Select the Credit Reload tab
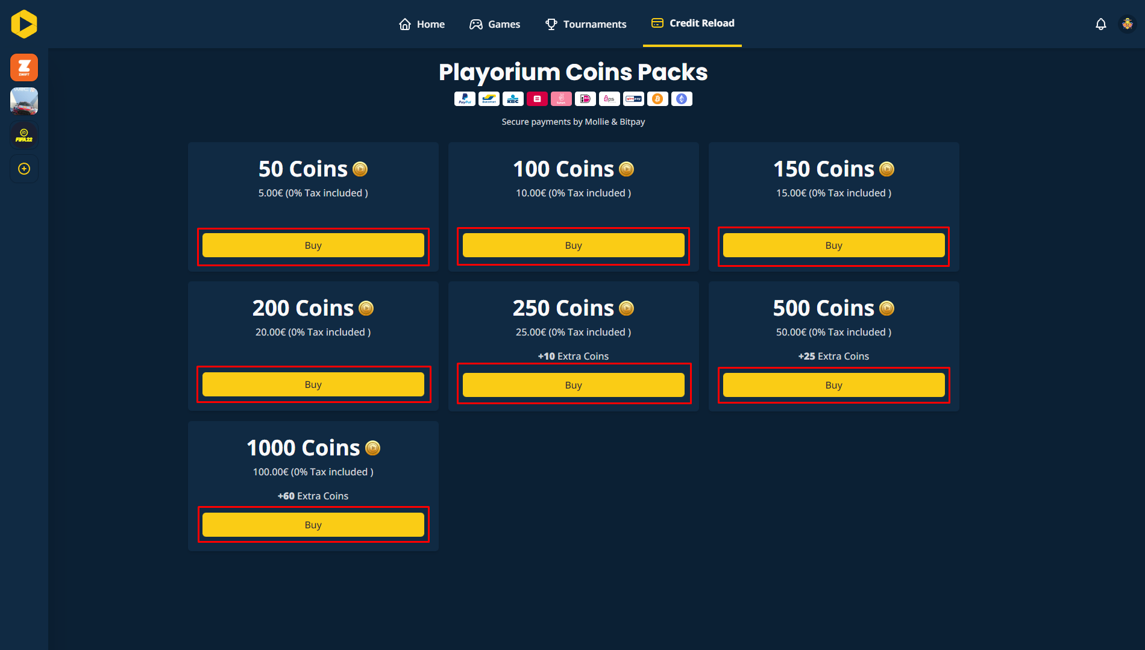Image resolution: width=1145 pixels, height=650 pixels. tap(692, 23)
